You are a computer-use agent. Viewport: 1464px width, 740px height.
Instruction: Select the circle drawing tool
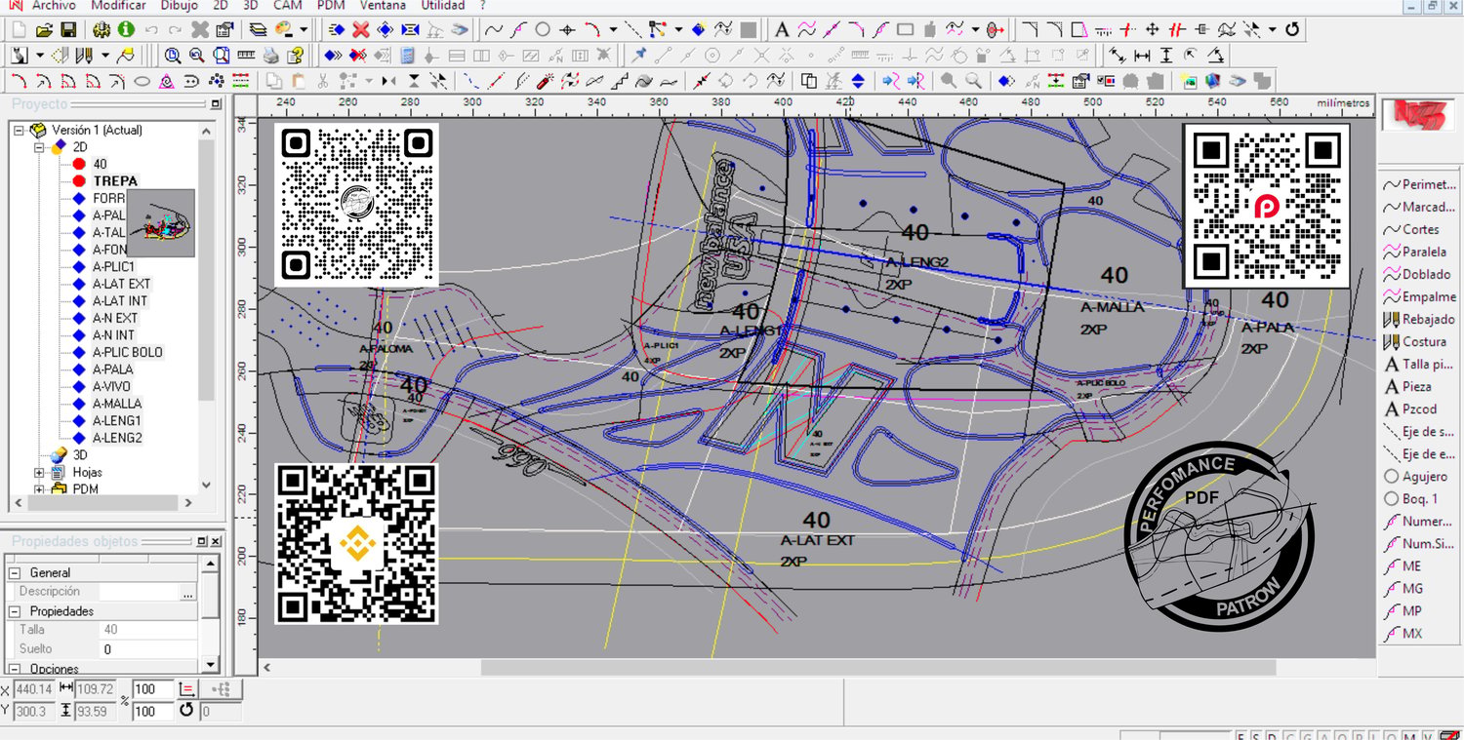[543, 30]
